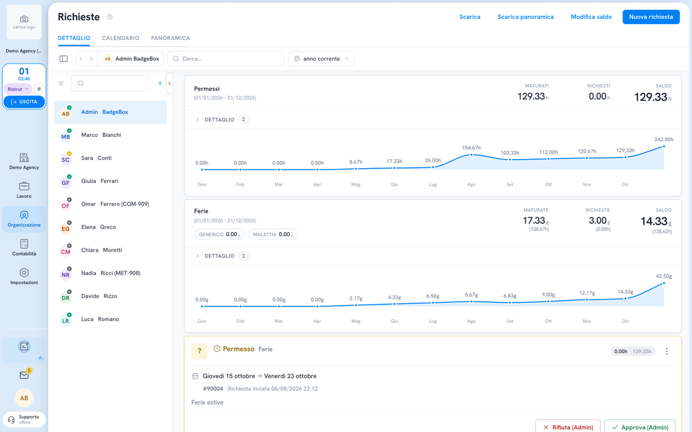
Task: Toggle the sidebar panel layout icon
Action: pyautogui.click(x=63, y=59)
